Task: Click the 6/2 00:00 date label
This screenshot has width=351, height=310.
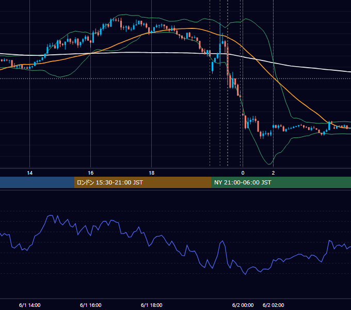Action: [243, 305]
